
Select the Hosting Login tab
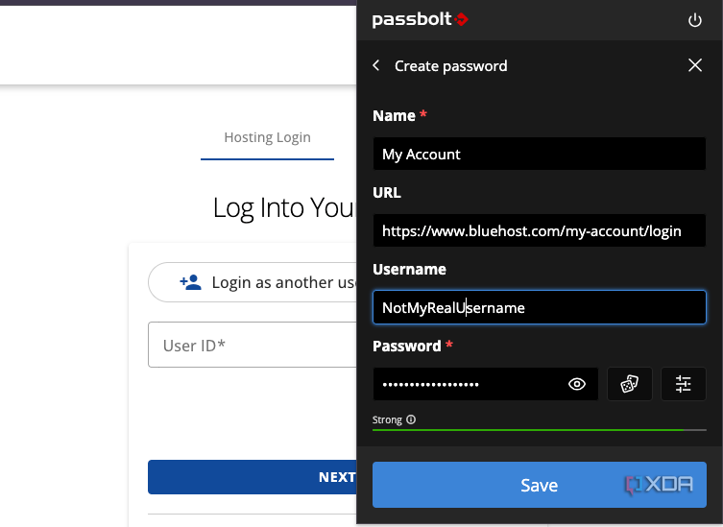[267, 137]
